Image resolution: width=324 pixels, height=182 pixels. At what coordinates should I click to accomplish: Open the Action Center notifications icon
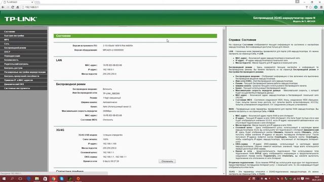tap(302, 178)
